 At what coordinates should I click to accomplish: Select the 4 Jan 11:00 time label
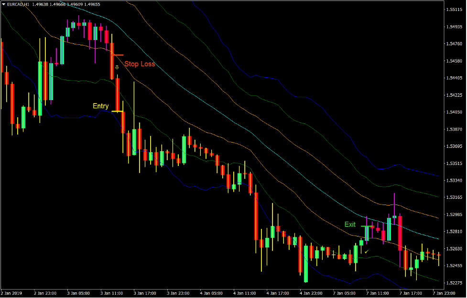[245, 294]
